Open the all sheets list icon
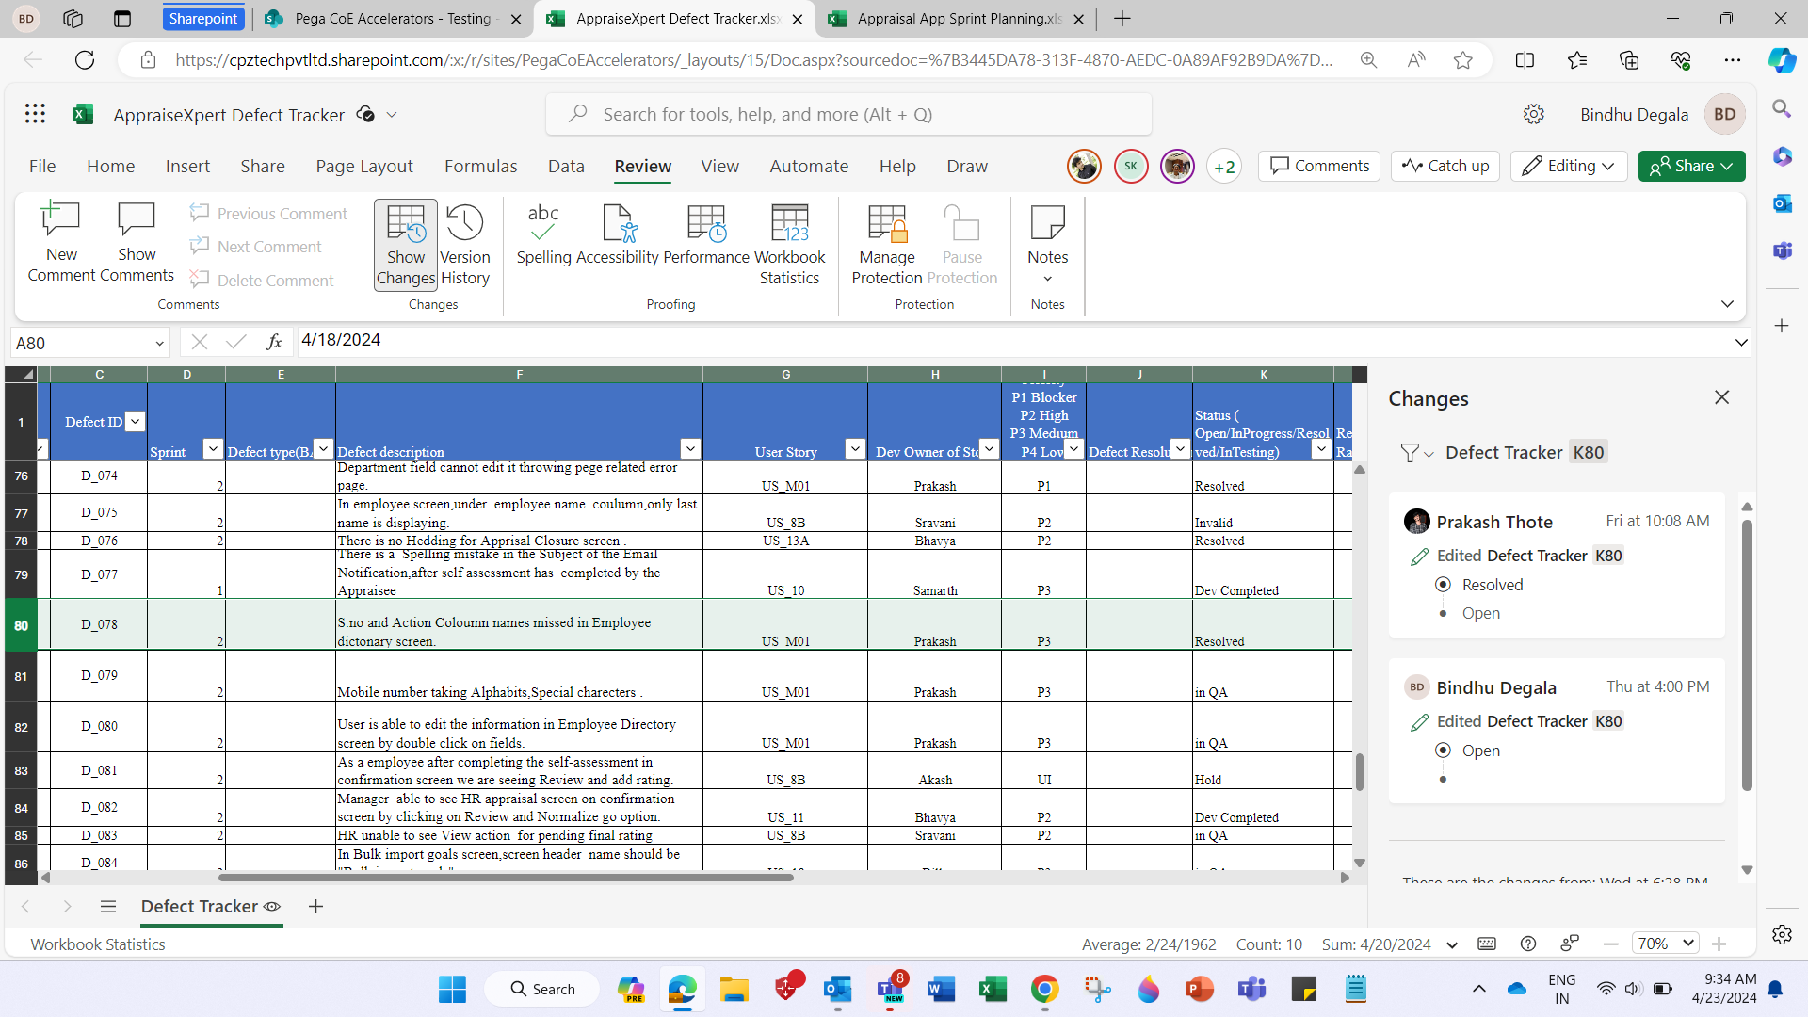The width and height of the screenshot is (1808, 1017). pyautogui.click(x=108, y=906)
